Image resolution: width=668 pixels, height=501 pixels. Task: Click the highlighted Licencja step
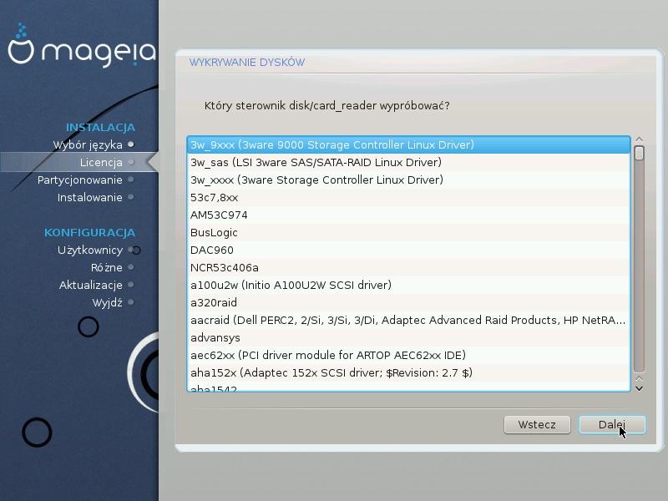tap(101, 162)
